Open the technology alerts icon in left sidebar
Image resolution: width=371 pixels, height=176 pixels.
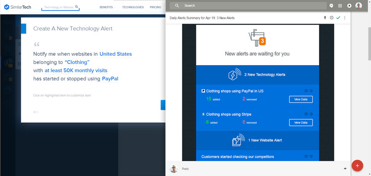[8, 63]
